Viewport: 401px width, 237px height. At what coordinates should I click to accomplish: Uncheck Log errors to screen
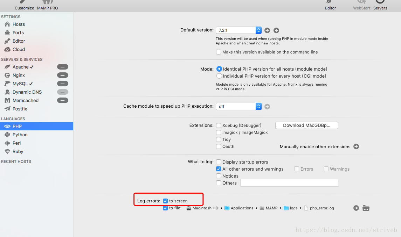tap(165, 201)
